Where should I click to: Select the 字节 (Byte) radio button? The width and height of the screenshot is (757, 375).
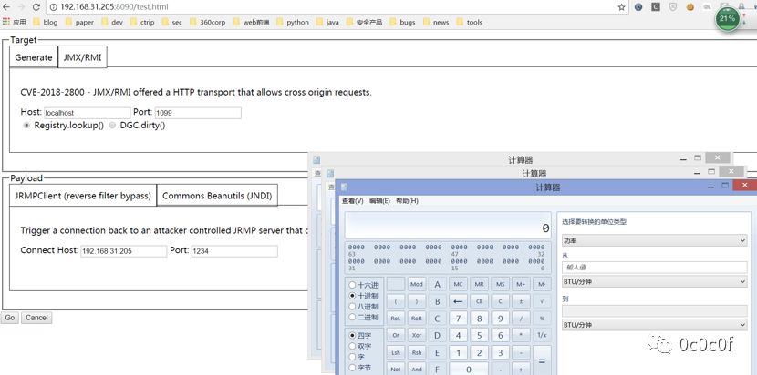coord(352,368)
